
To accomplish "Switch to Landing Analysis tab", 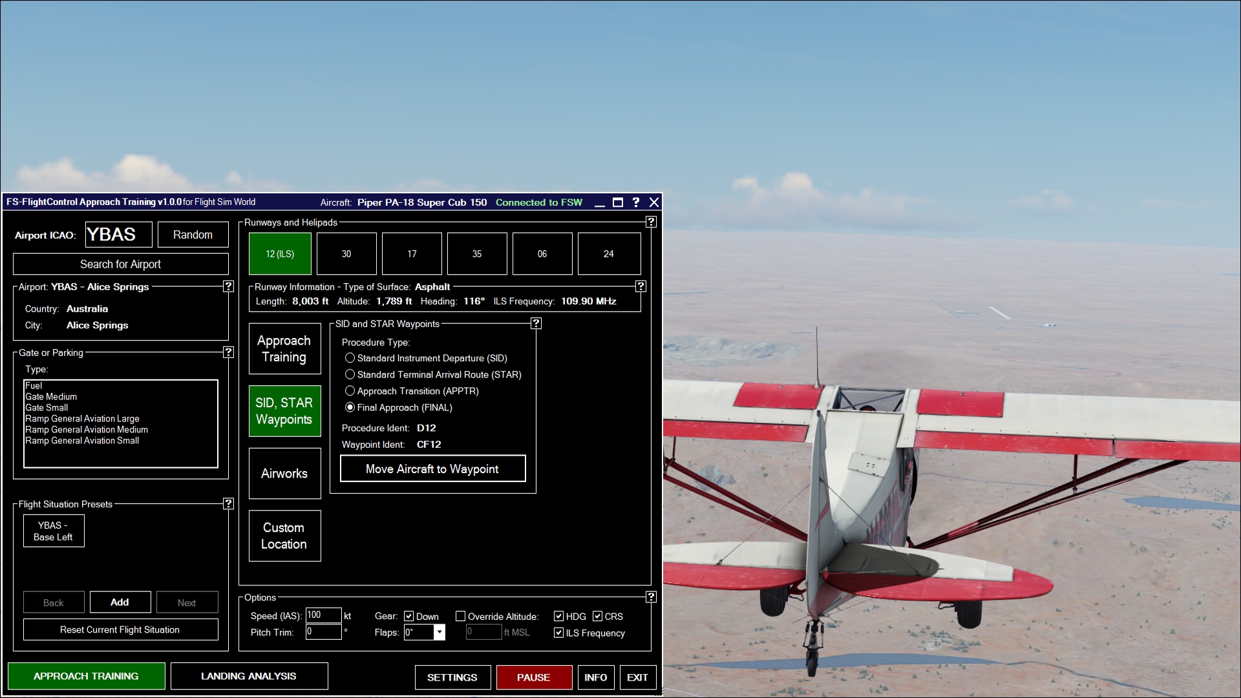I will [249, 676].
